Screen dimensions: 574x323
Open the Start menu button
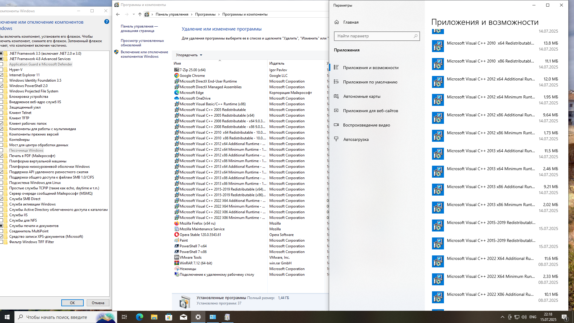[x=7, y=317]
